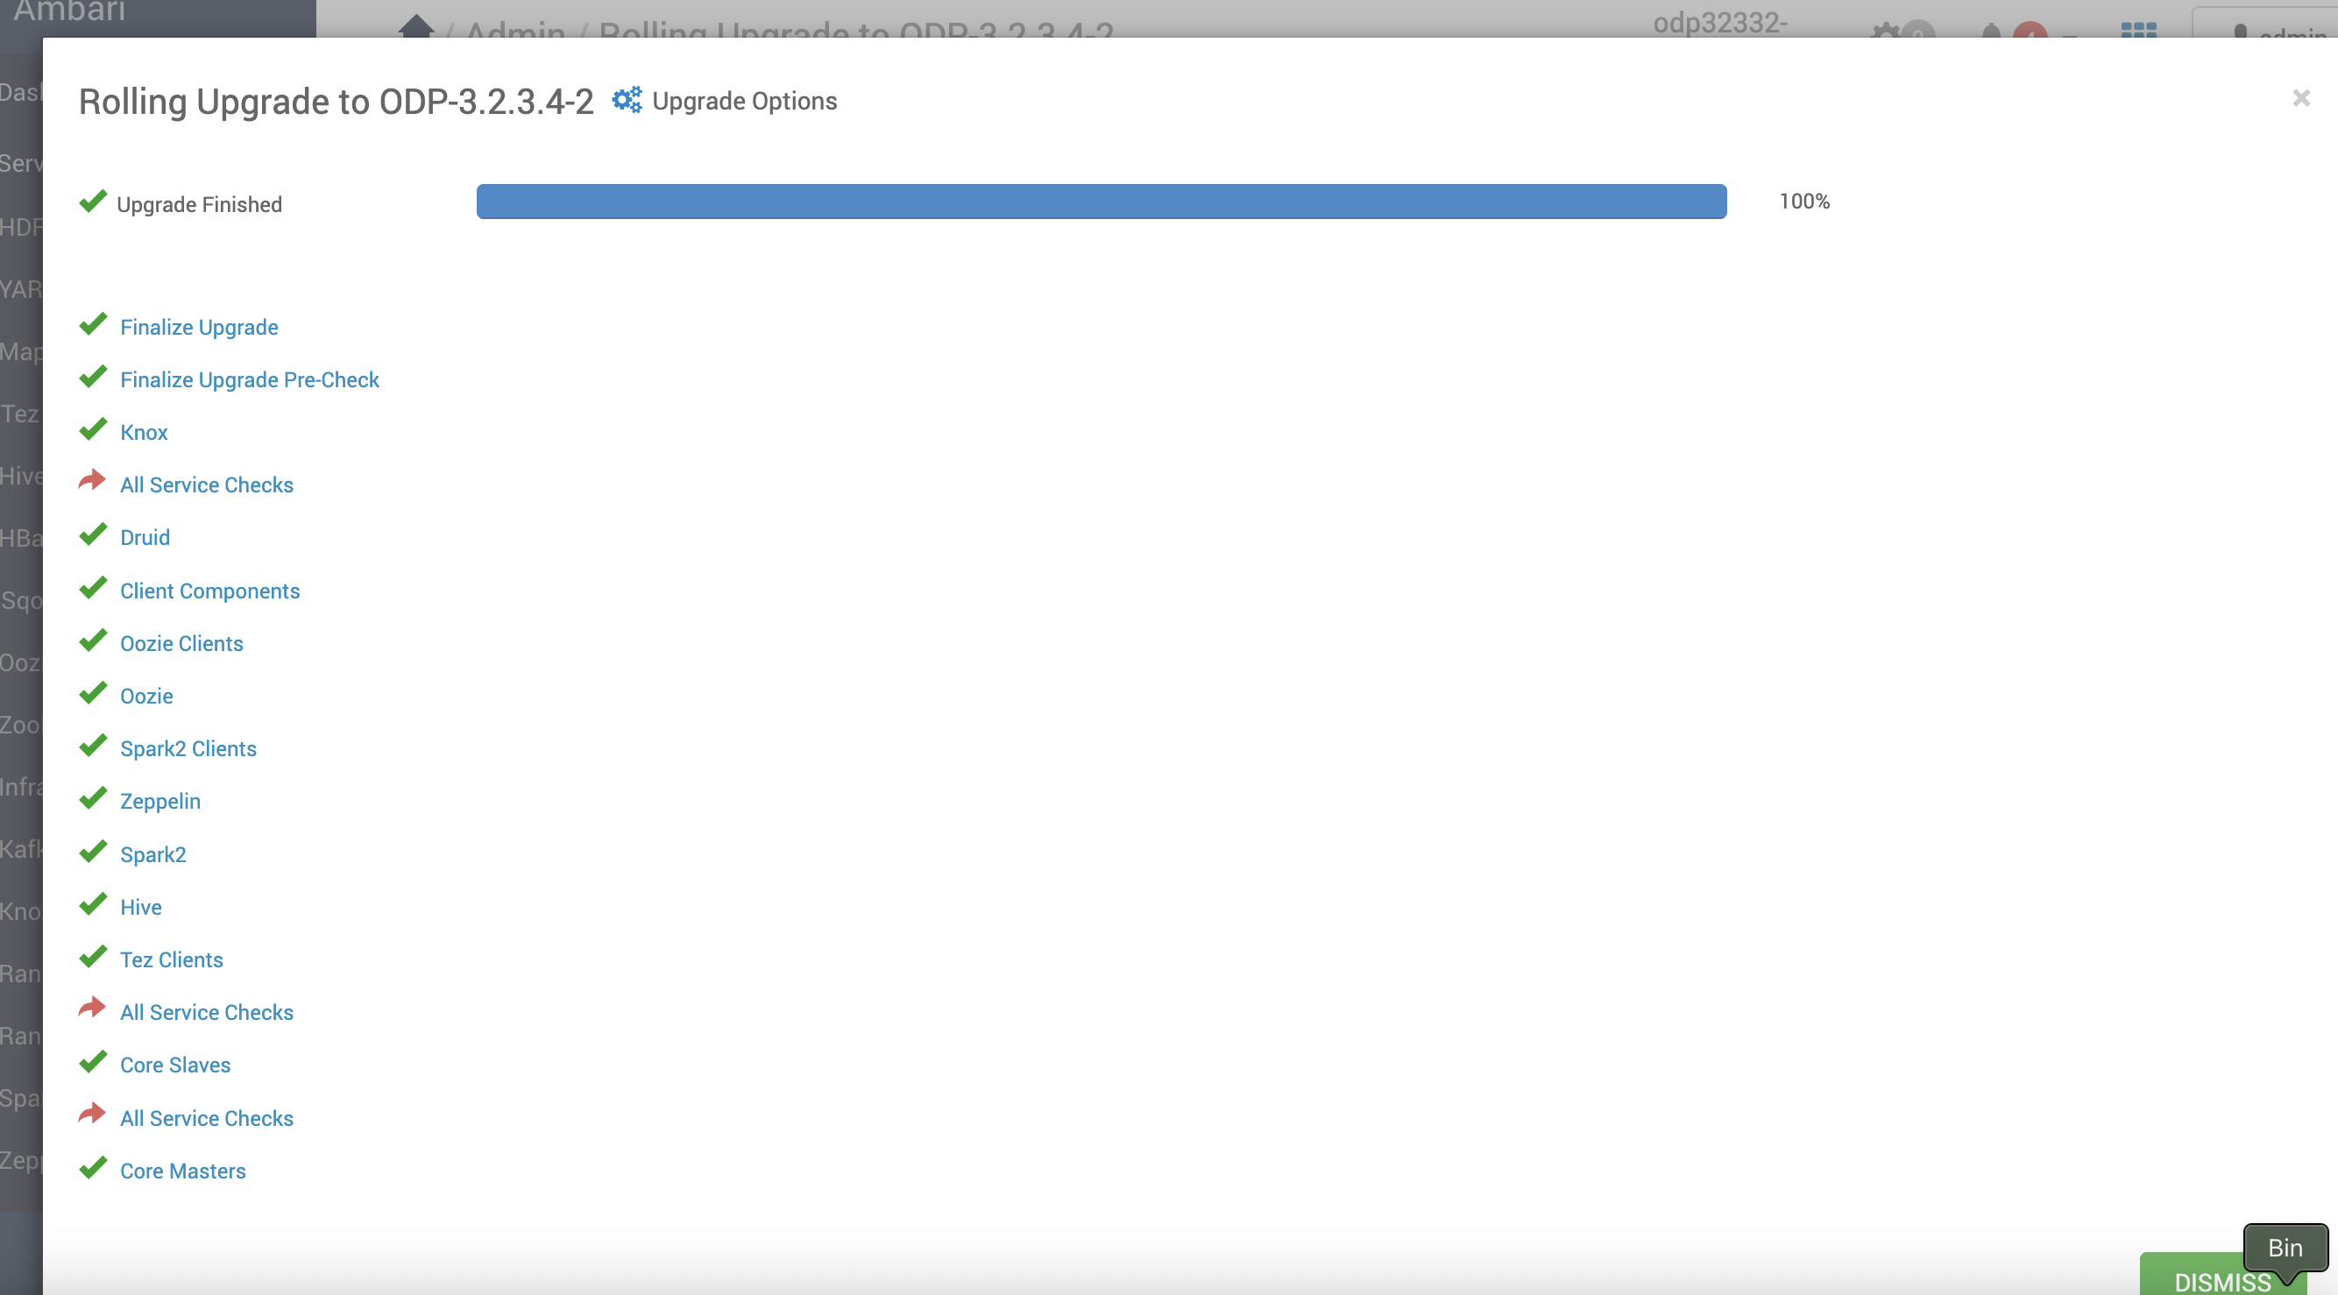Open the Spark2 upgrade group
The height and width of the screenshot is (1295, 2338).
pos(153,855)
